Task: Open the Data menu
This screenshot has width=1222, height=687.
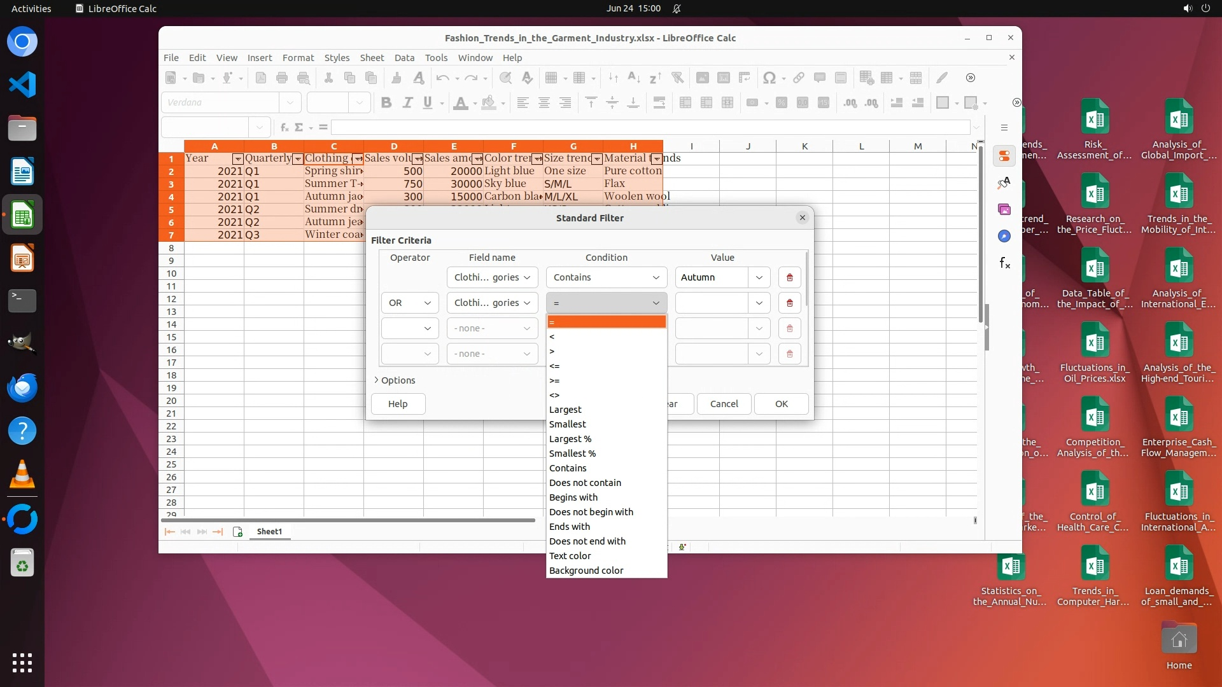Action: pos(404,57)
